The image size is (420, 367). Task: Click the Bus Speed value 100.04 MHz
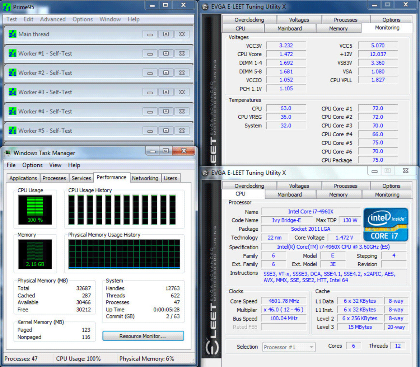point(284,318)
